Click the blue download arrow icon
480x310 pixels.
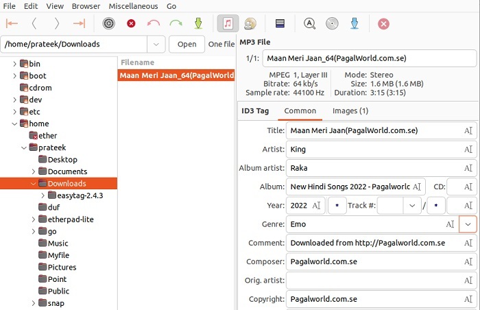[x=355, y=23]
